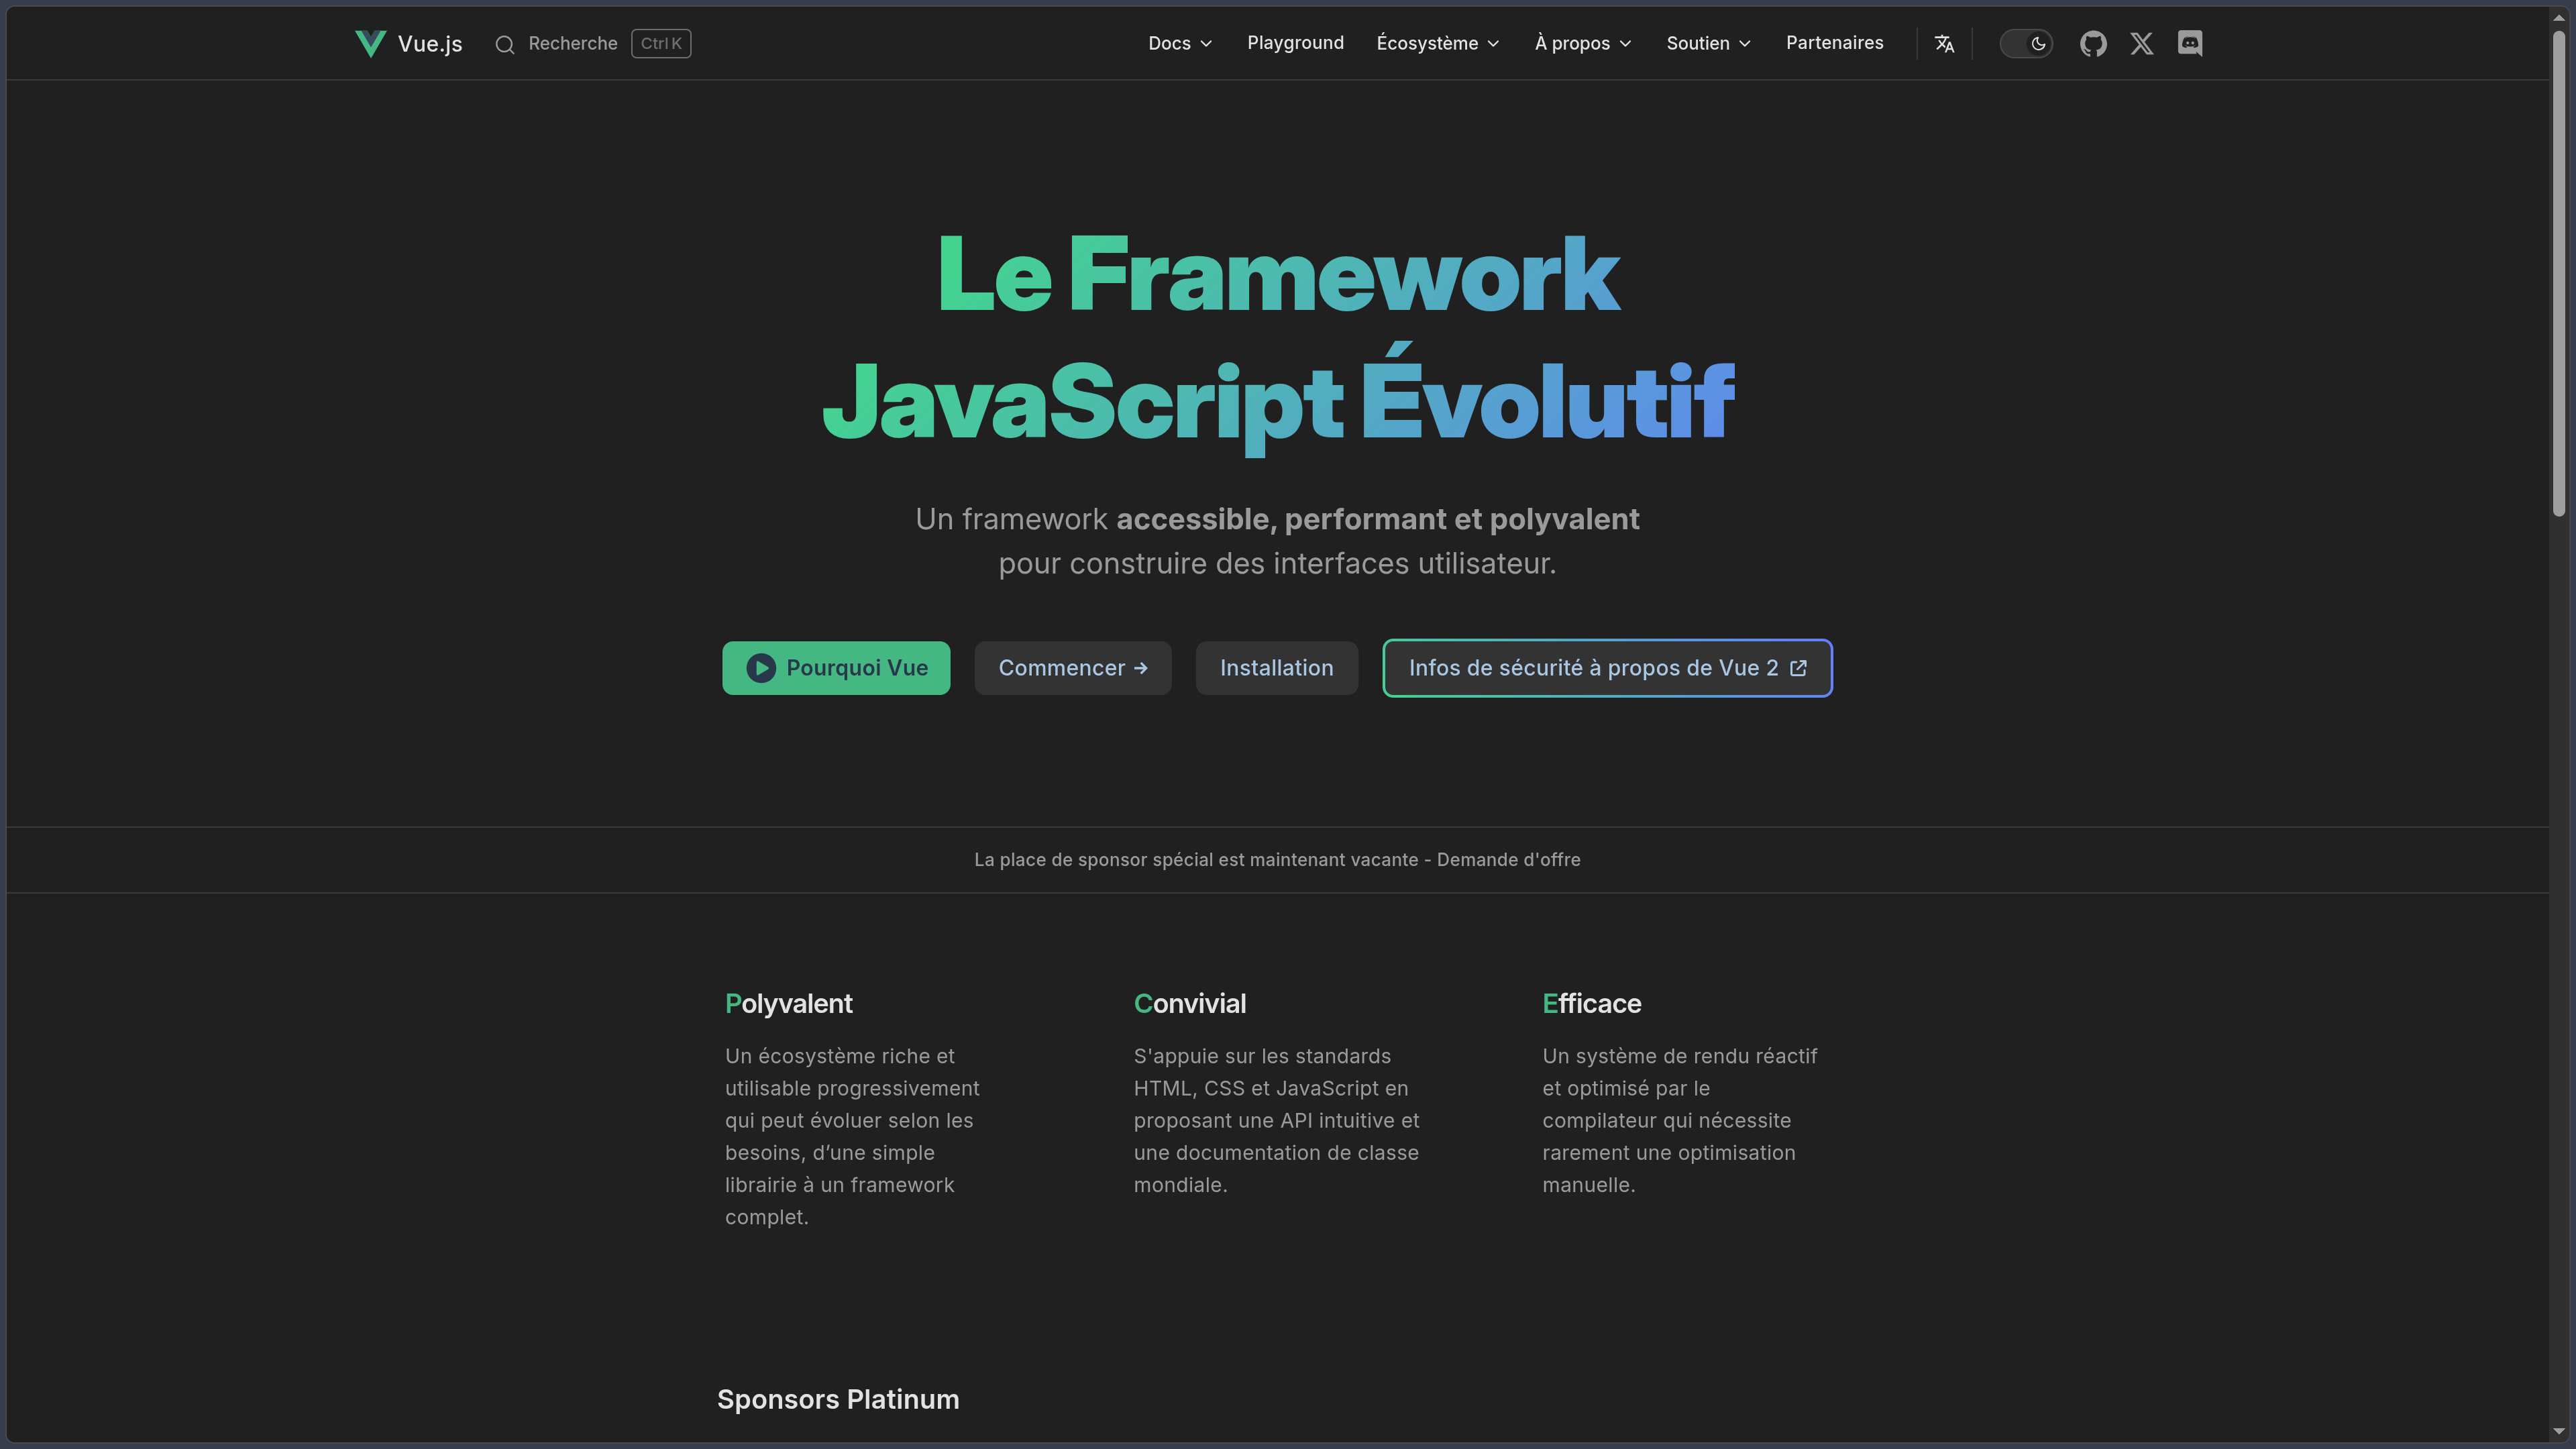Screen dimensions: 2576x1449
Task: Click the scrollbar up arrow
Action: coord(2559,17)
